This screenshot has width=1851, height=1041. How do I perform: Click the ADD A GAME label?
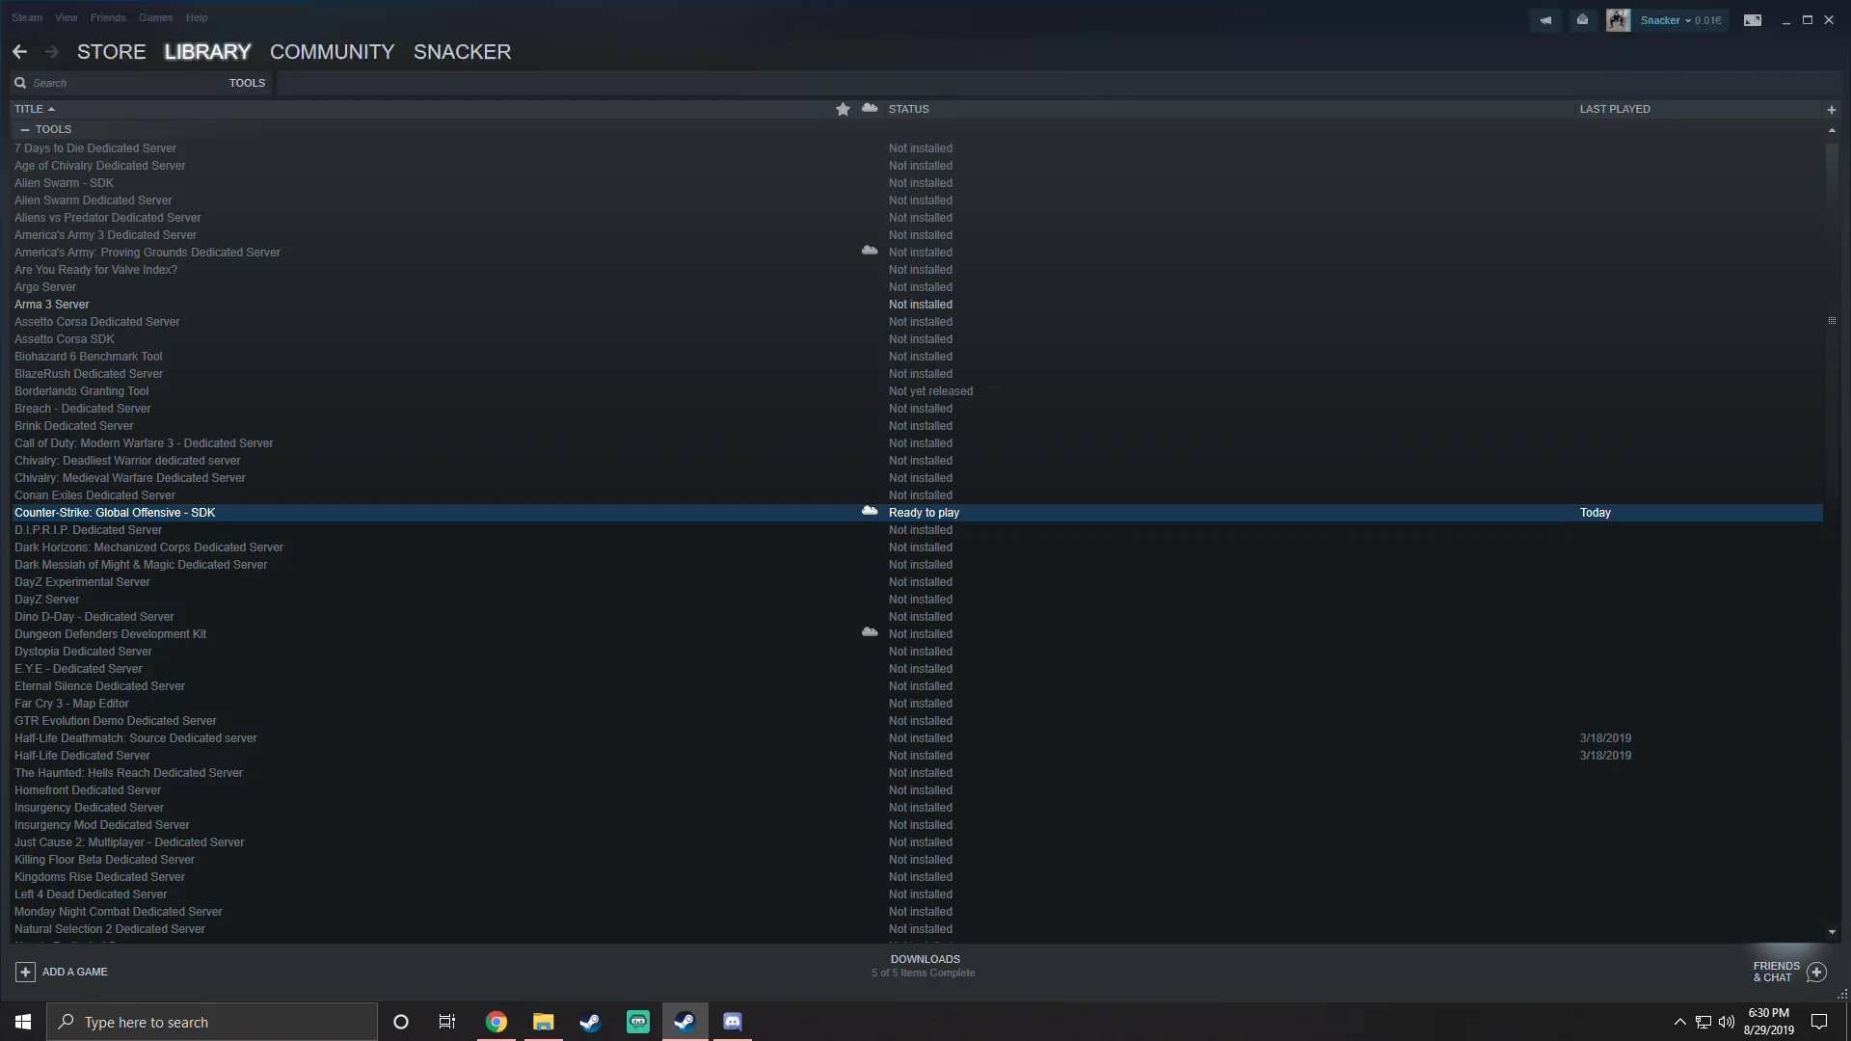75,972
